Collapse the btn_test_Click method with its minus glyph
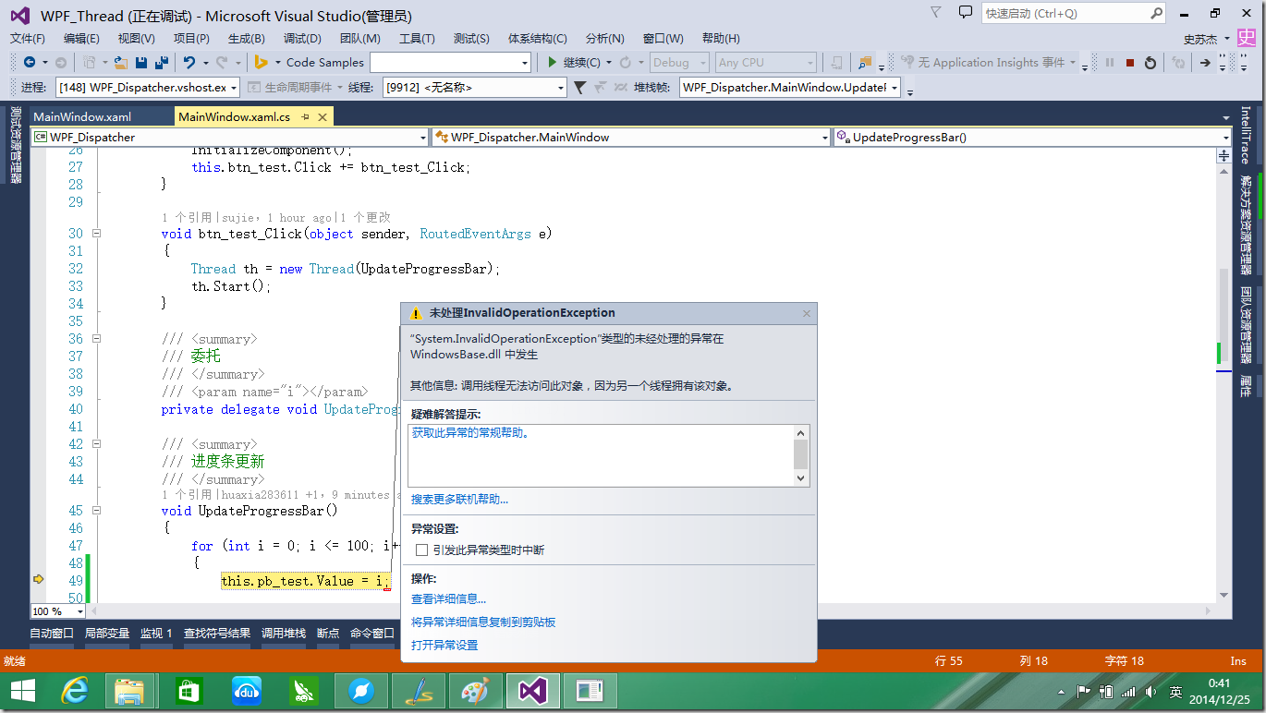The image size is (1266, 713). coord(97,233)
